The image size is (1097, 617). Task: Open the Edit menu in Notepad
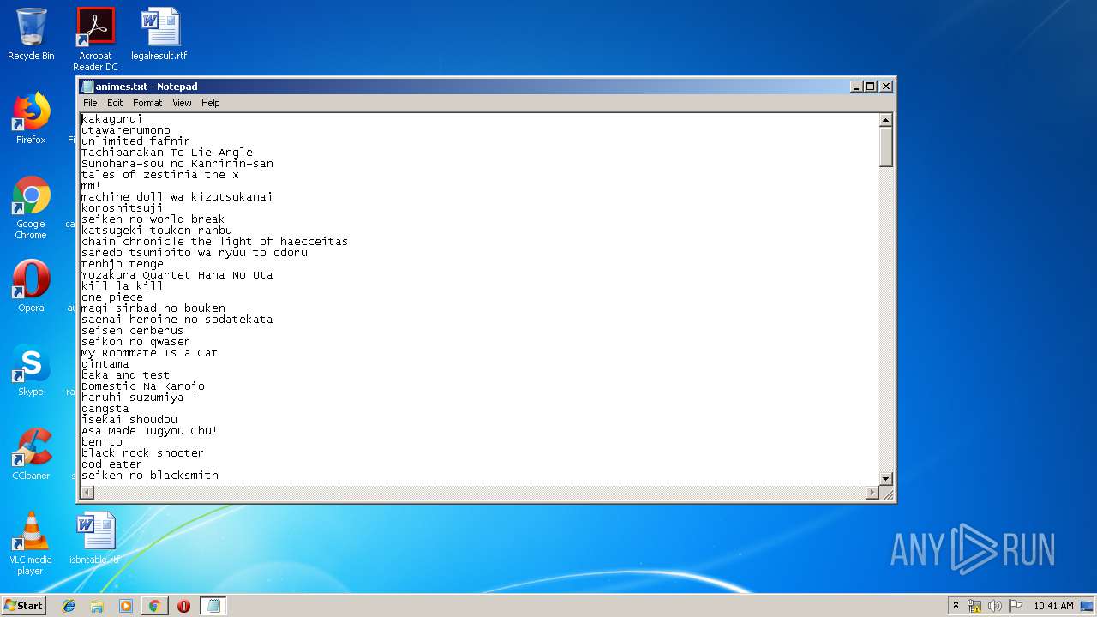(x=115, y=103)
